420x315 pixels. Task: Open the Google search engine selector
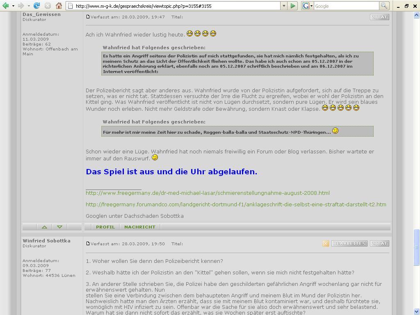pyautogui.click(x=308, y=6)
